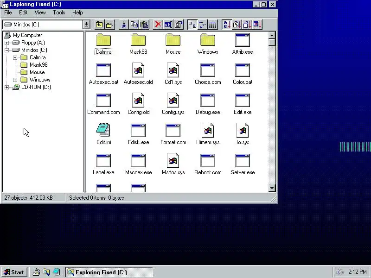371x278 pixels.
Task: Collapse the Minidos (C:) tree node
Action: point(6,50)
